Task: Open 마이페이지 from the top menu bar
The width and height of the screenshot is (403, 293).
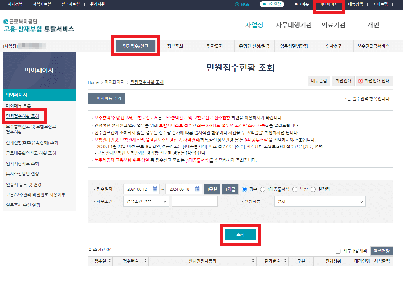Action: pos(329,4)
